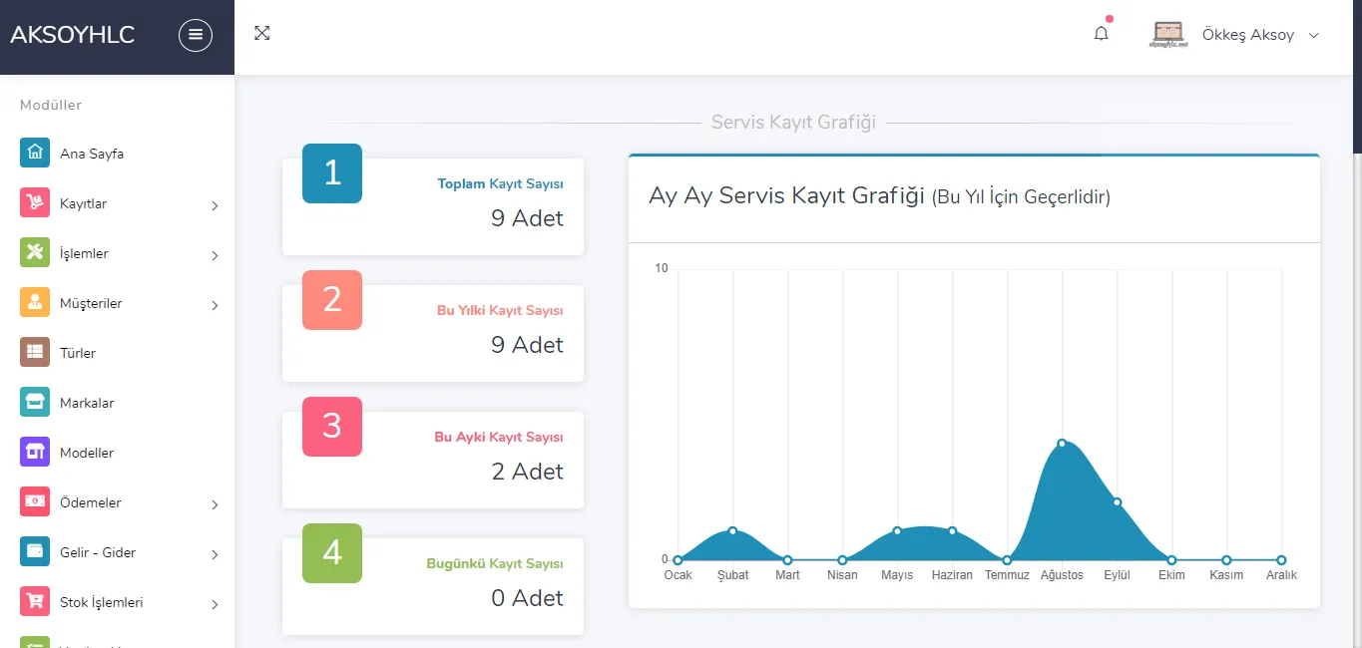
Task: Expand the Gelir - Gider submenu chevron
Action: (215, 554)
